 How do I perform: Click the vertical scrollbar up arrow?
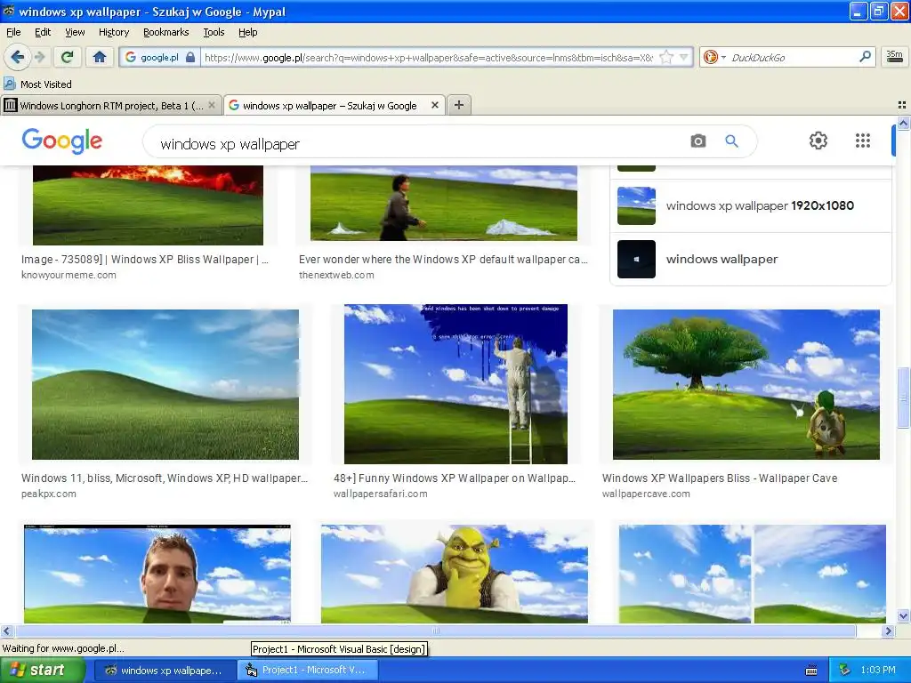tap(904, 123)
